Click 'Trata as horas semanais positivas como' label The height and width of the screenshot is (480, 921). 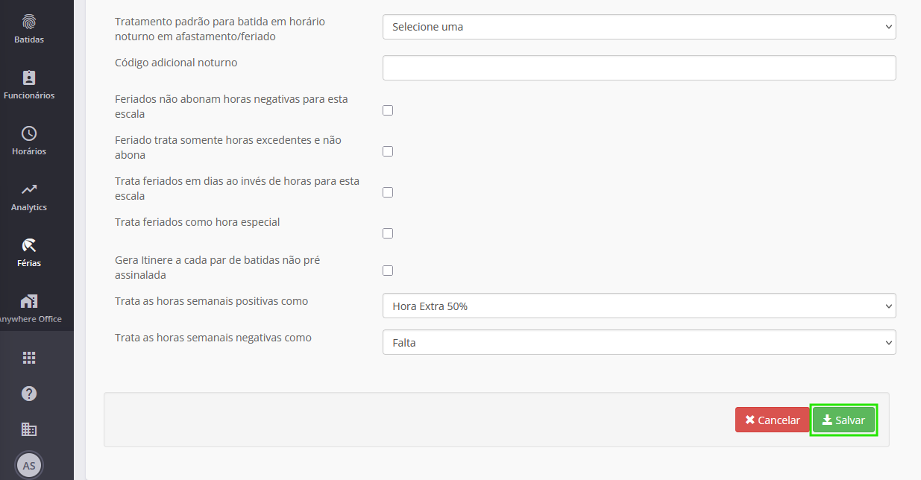point(211,301)
